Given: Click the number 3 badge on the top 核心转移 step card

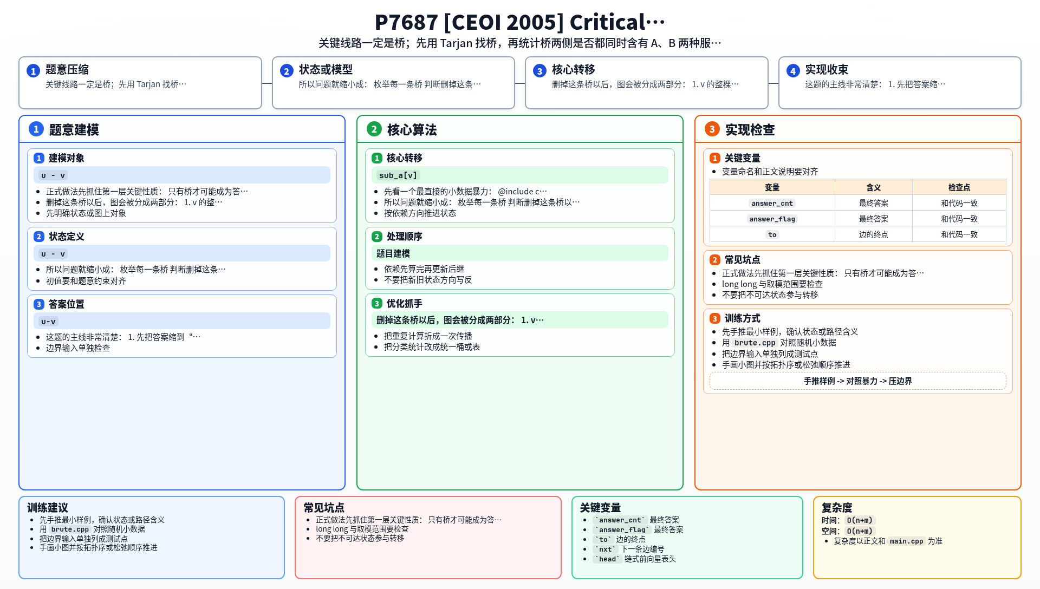Looking at the screenshot, I should 539,71.
